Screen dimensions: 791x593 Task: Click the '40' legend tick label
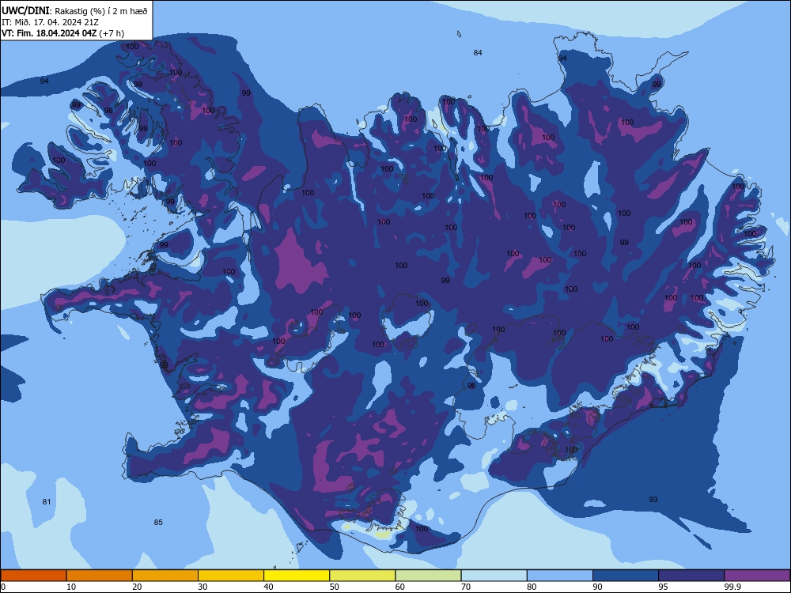click(268, 587)
